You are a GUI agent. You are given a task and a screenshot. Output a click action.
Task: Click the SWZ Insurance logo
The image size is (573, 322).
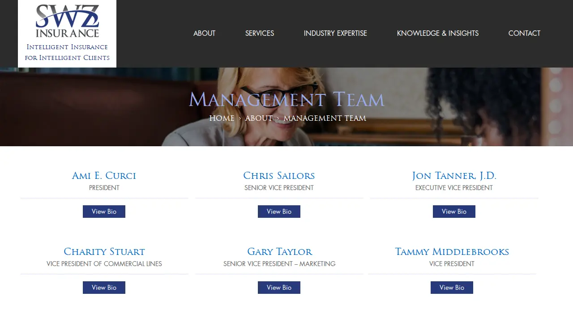point(67,21)
